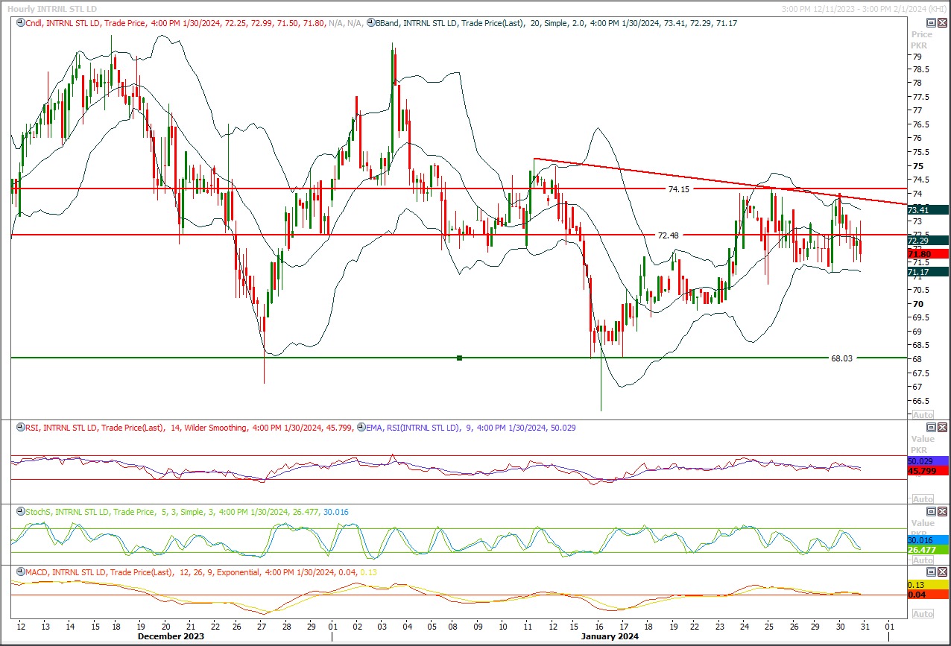Viewport: 951px width, 646px height.
Task: Maximize the MACD indicator panel
Action: (x=931, y=571)
